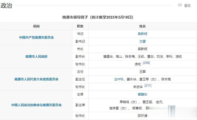Click the 姓名 column header
Screen dimensions: 197x120
point(143,26)
